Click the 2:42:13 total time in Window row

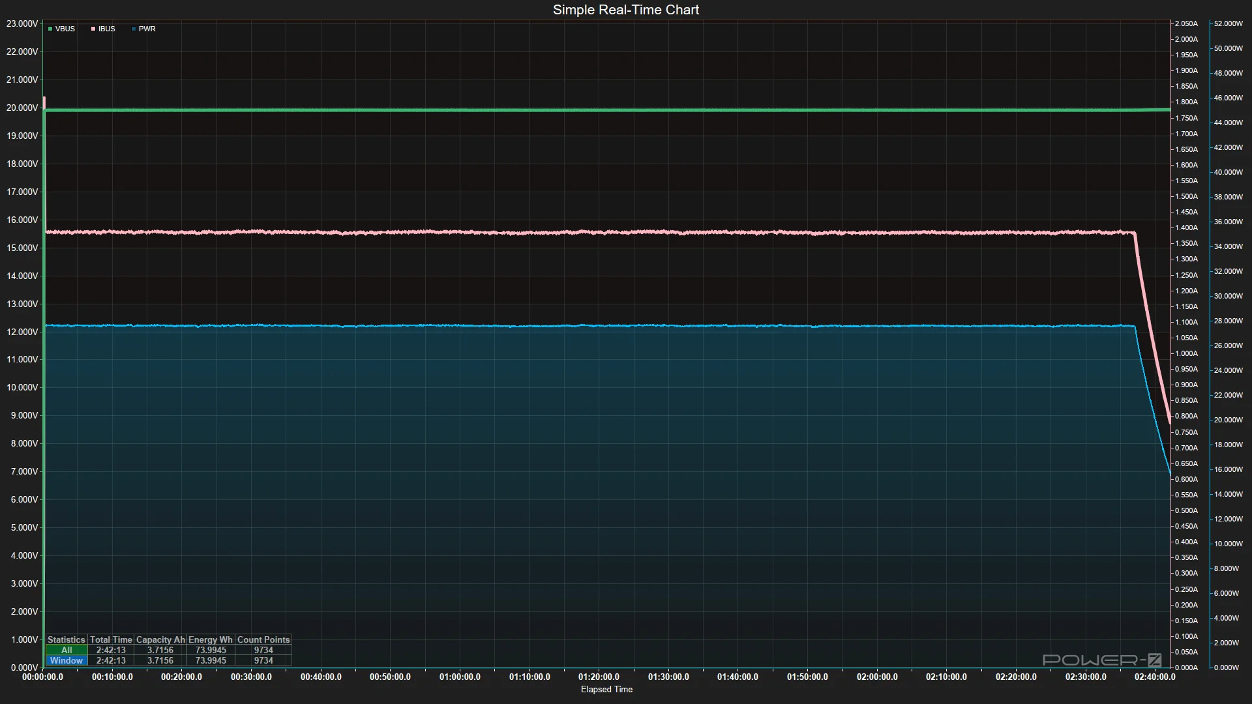point(111,660)
